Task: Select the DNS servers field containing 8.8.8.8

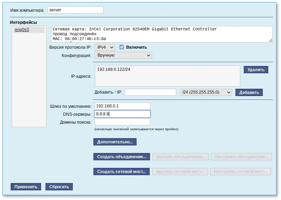Action: pos(123,114)
